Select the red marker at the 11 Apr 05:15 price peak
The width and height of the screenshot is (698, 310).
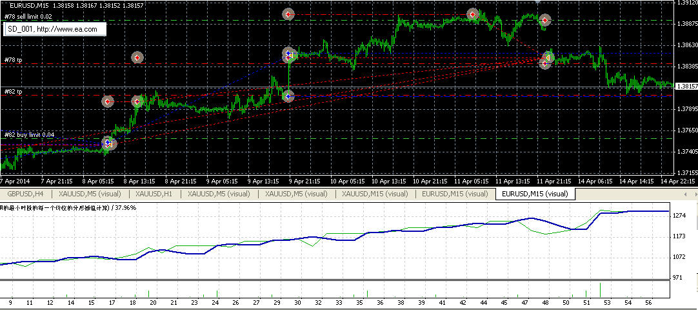coord(472,14)
